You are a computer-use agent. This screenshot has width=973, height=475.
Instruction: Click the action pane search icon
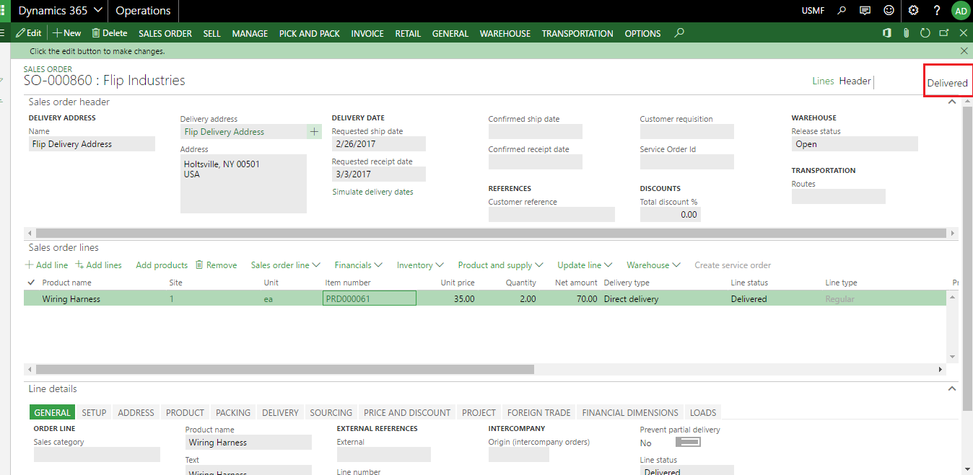click(679, 33)
